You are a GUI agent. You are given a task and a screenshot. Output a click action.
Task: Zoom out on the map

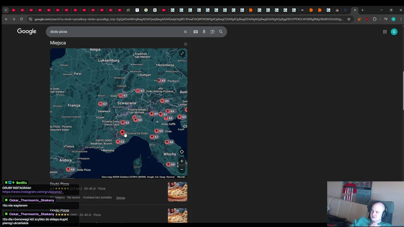[182, 169]
